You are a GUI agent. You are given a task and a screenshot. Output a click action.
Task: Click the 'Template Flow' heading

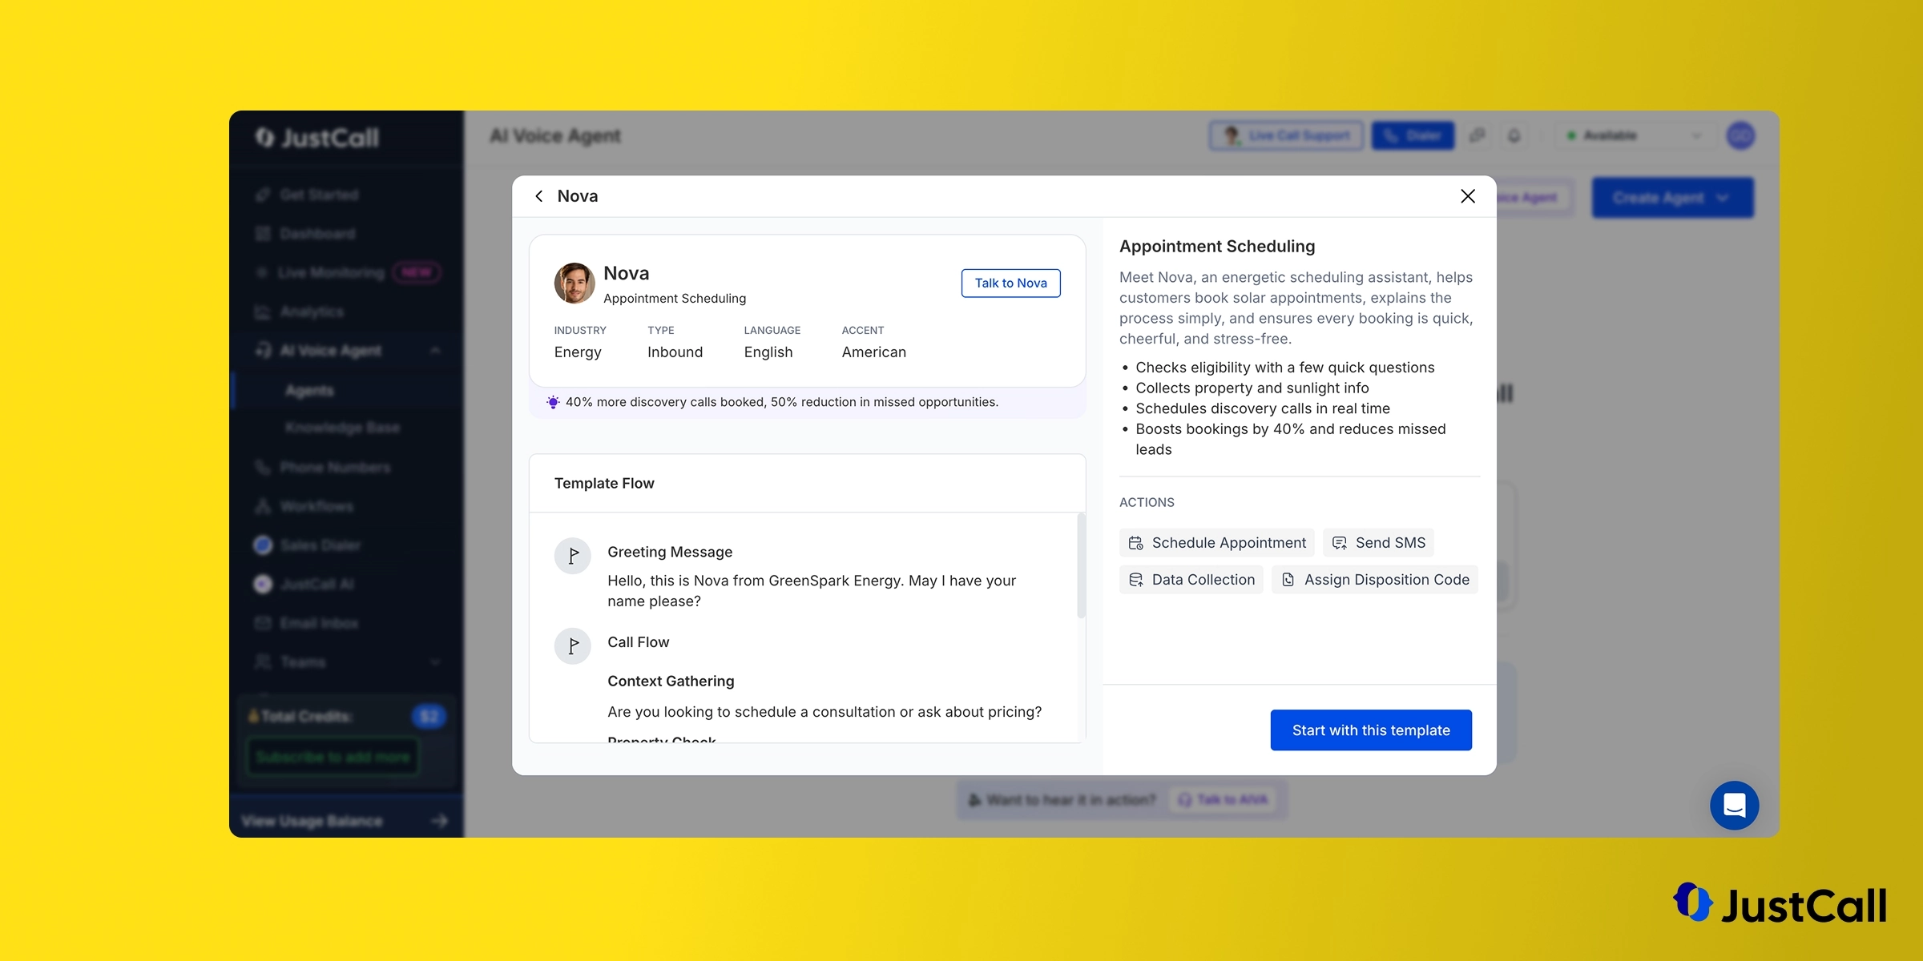(604, 484)
